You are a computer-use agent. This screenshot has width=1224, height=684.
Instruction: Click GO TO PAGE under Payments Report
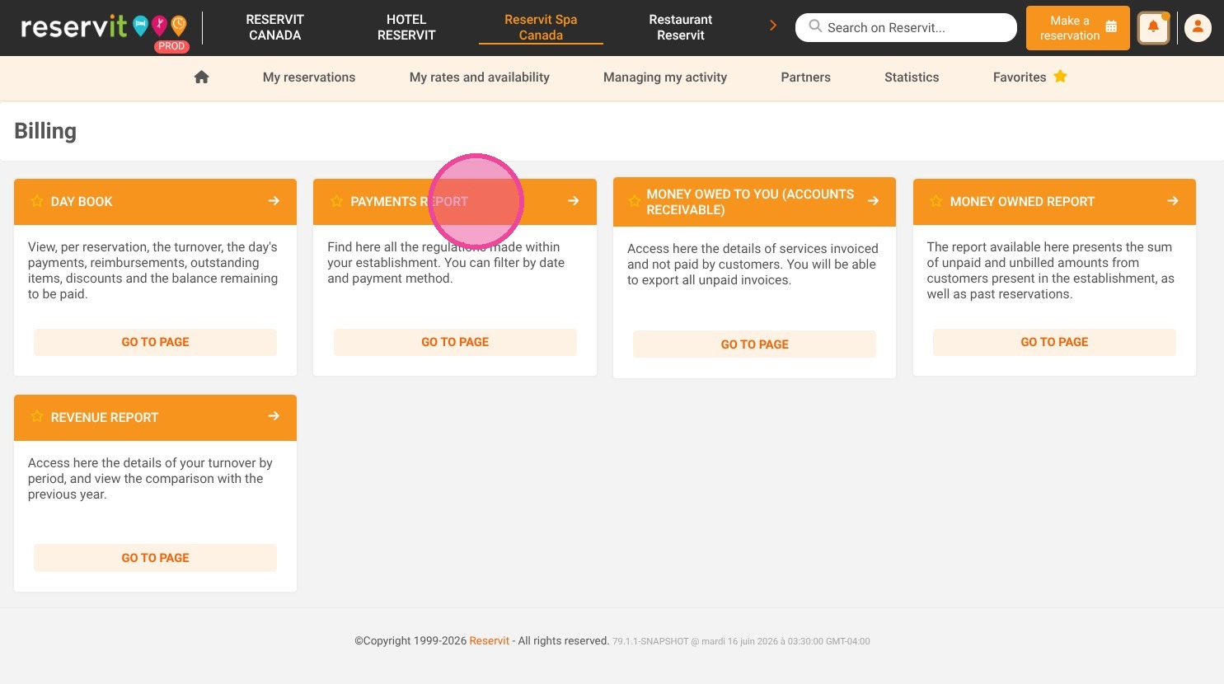tap(455, 342)
